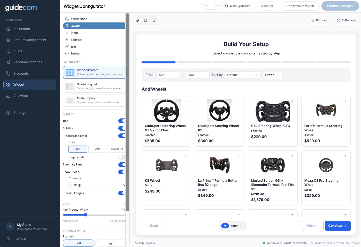Enable the Step Labels toggle

coord(122,157)
